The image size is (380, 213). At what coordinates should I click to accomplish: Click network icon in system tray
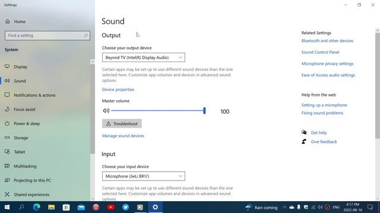pos(313,207)
